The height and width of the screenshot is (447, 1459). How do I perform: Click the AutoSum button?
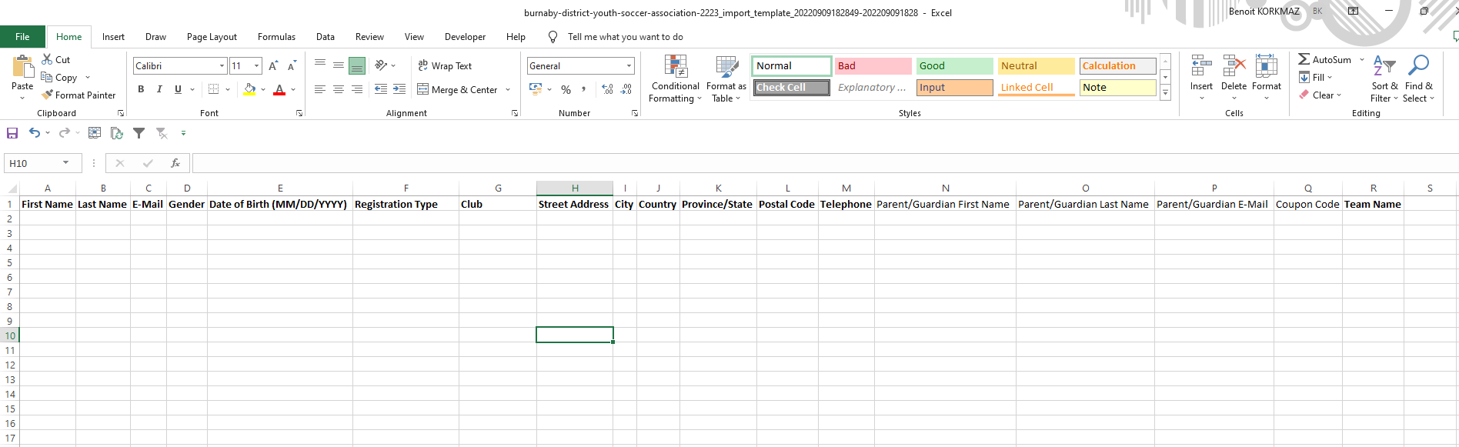(1325, 59)
